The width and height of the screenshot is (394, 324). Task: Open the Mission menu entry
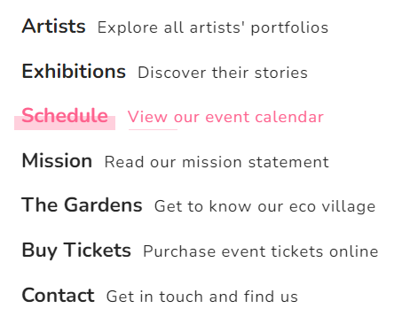tap(57, 161)
